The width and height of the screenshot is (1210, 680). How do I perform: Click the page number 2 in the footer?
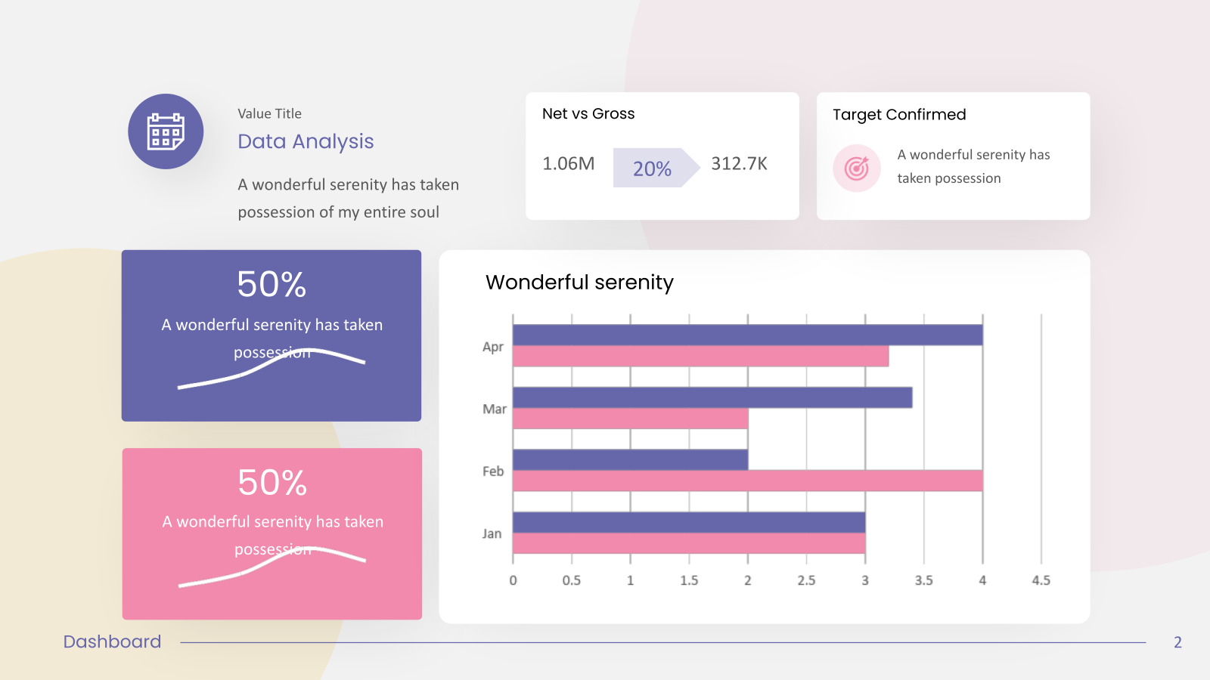tap(1177, 642)
